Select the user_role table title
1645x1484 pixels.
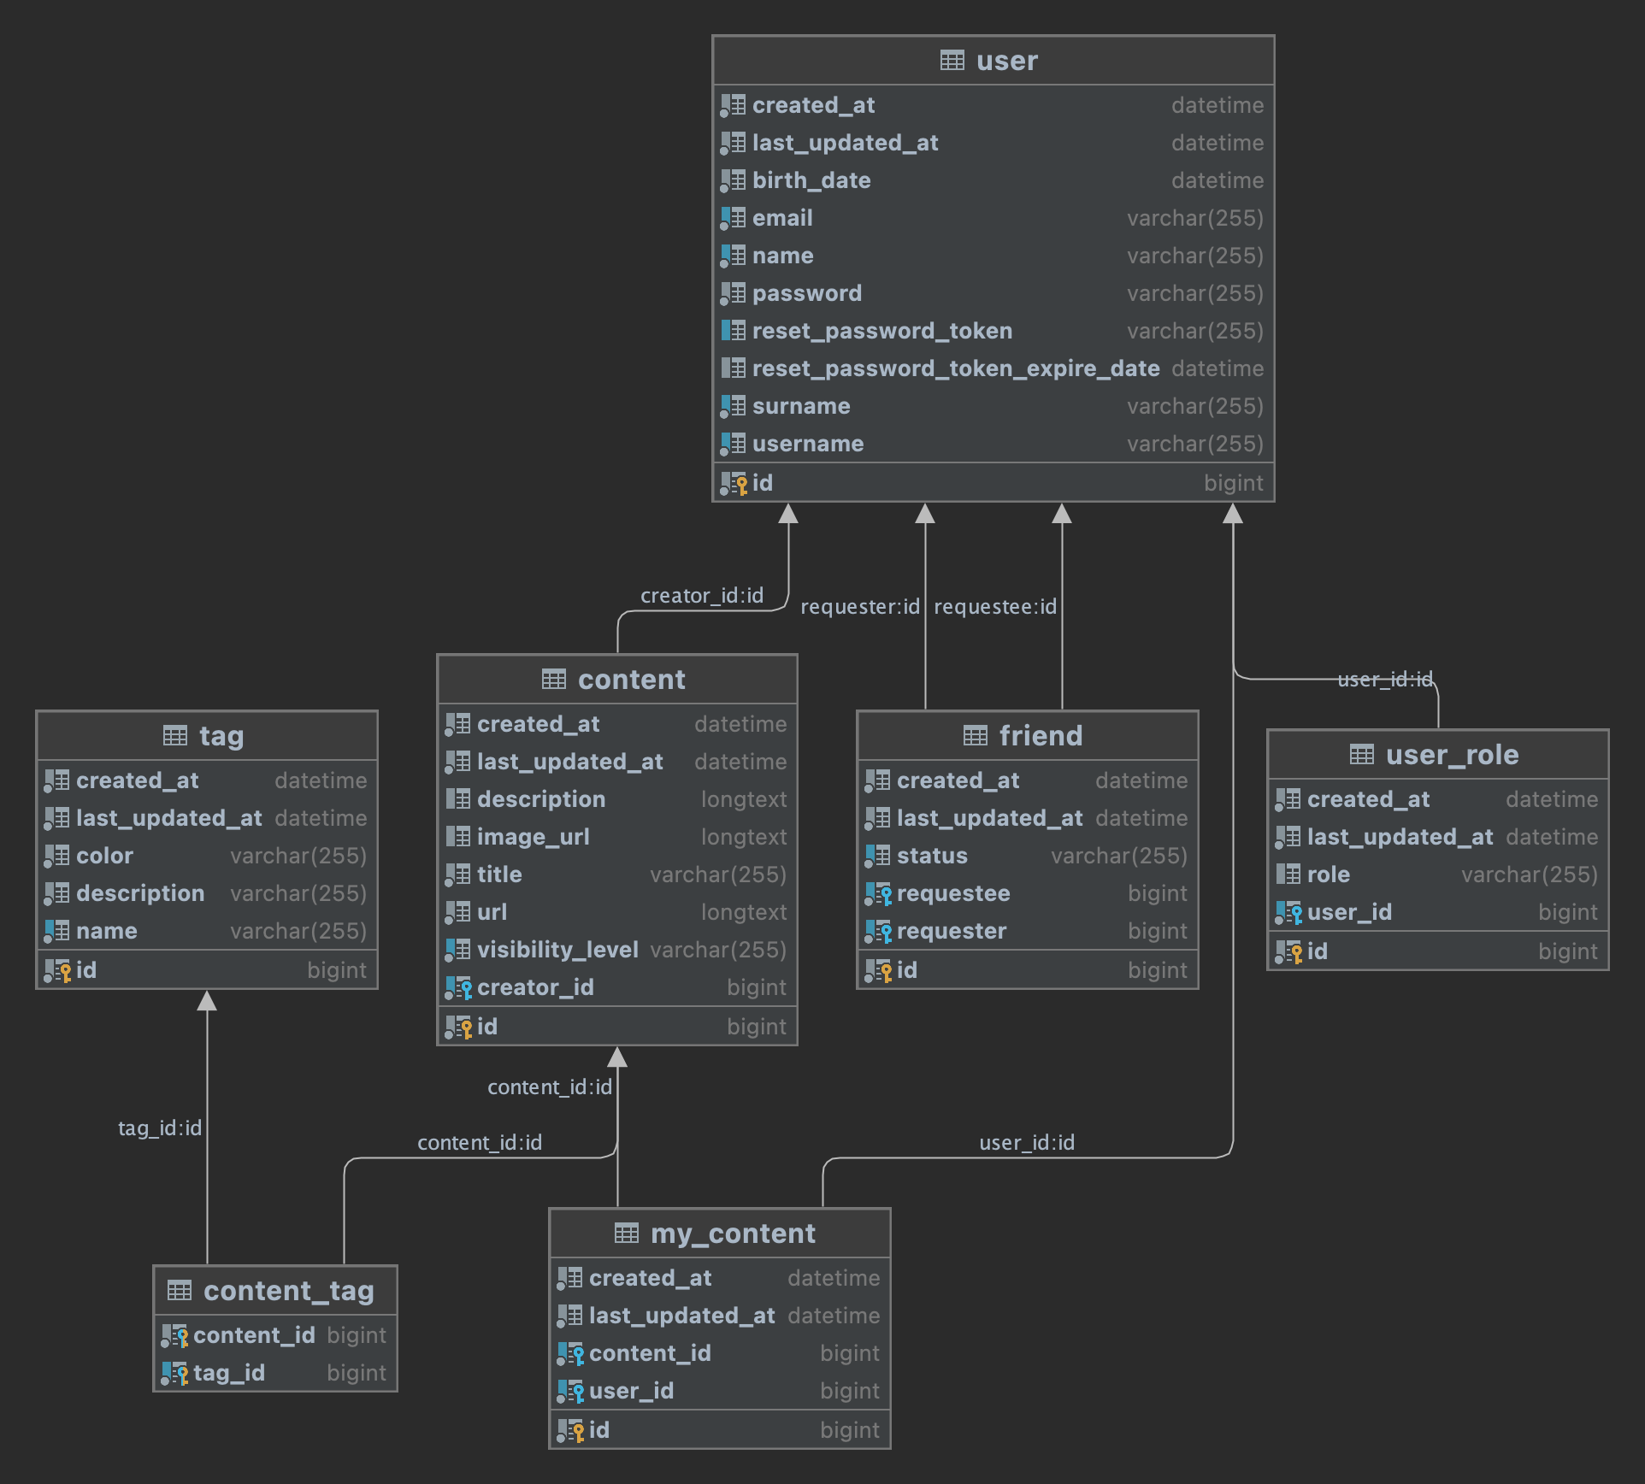tap(1453, 755)
